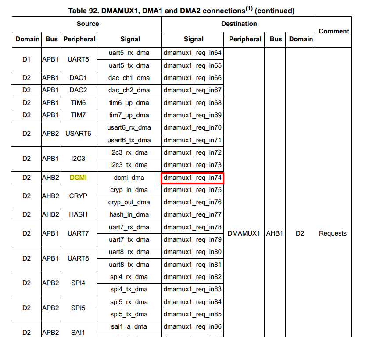This screenshot has height=337, width=391.
Task: Click uart8_rx_dma signal
Action: tap(129, 252)
